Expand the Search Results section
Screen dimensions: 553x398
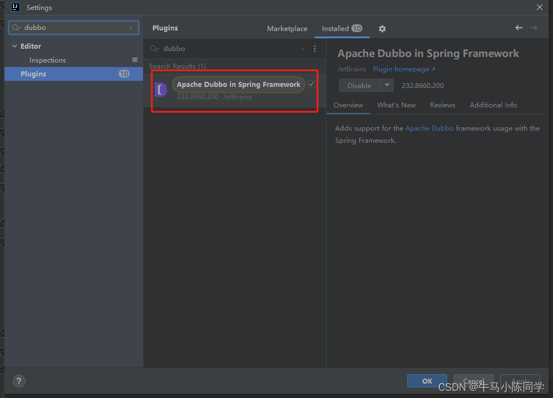(177, 66)
